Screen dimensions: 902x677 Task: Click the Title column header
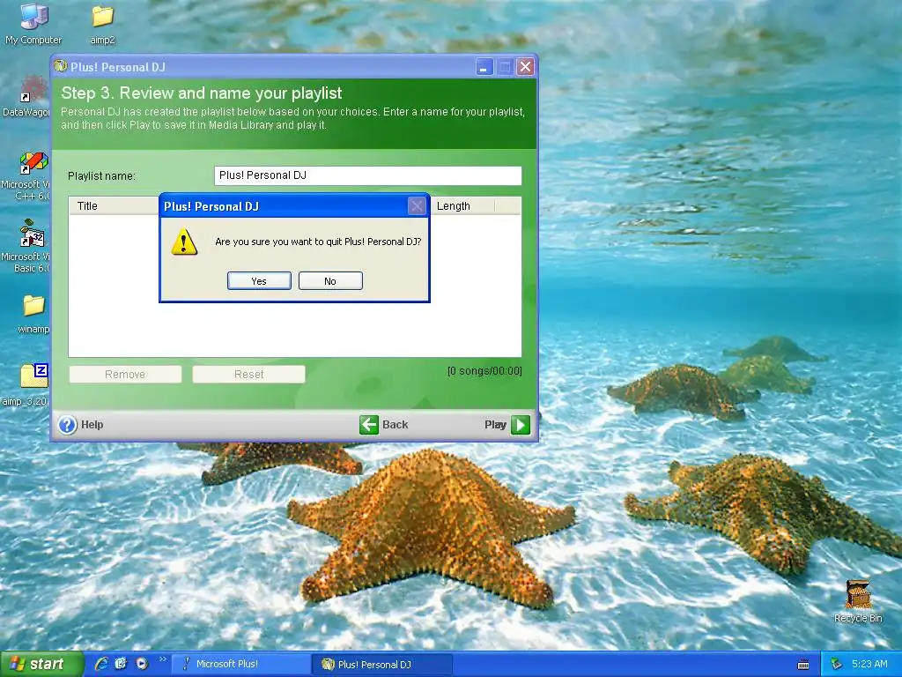point(114,206)
